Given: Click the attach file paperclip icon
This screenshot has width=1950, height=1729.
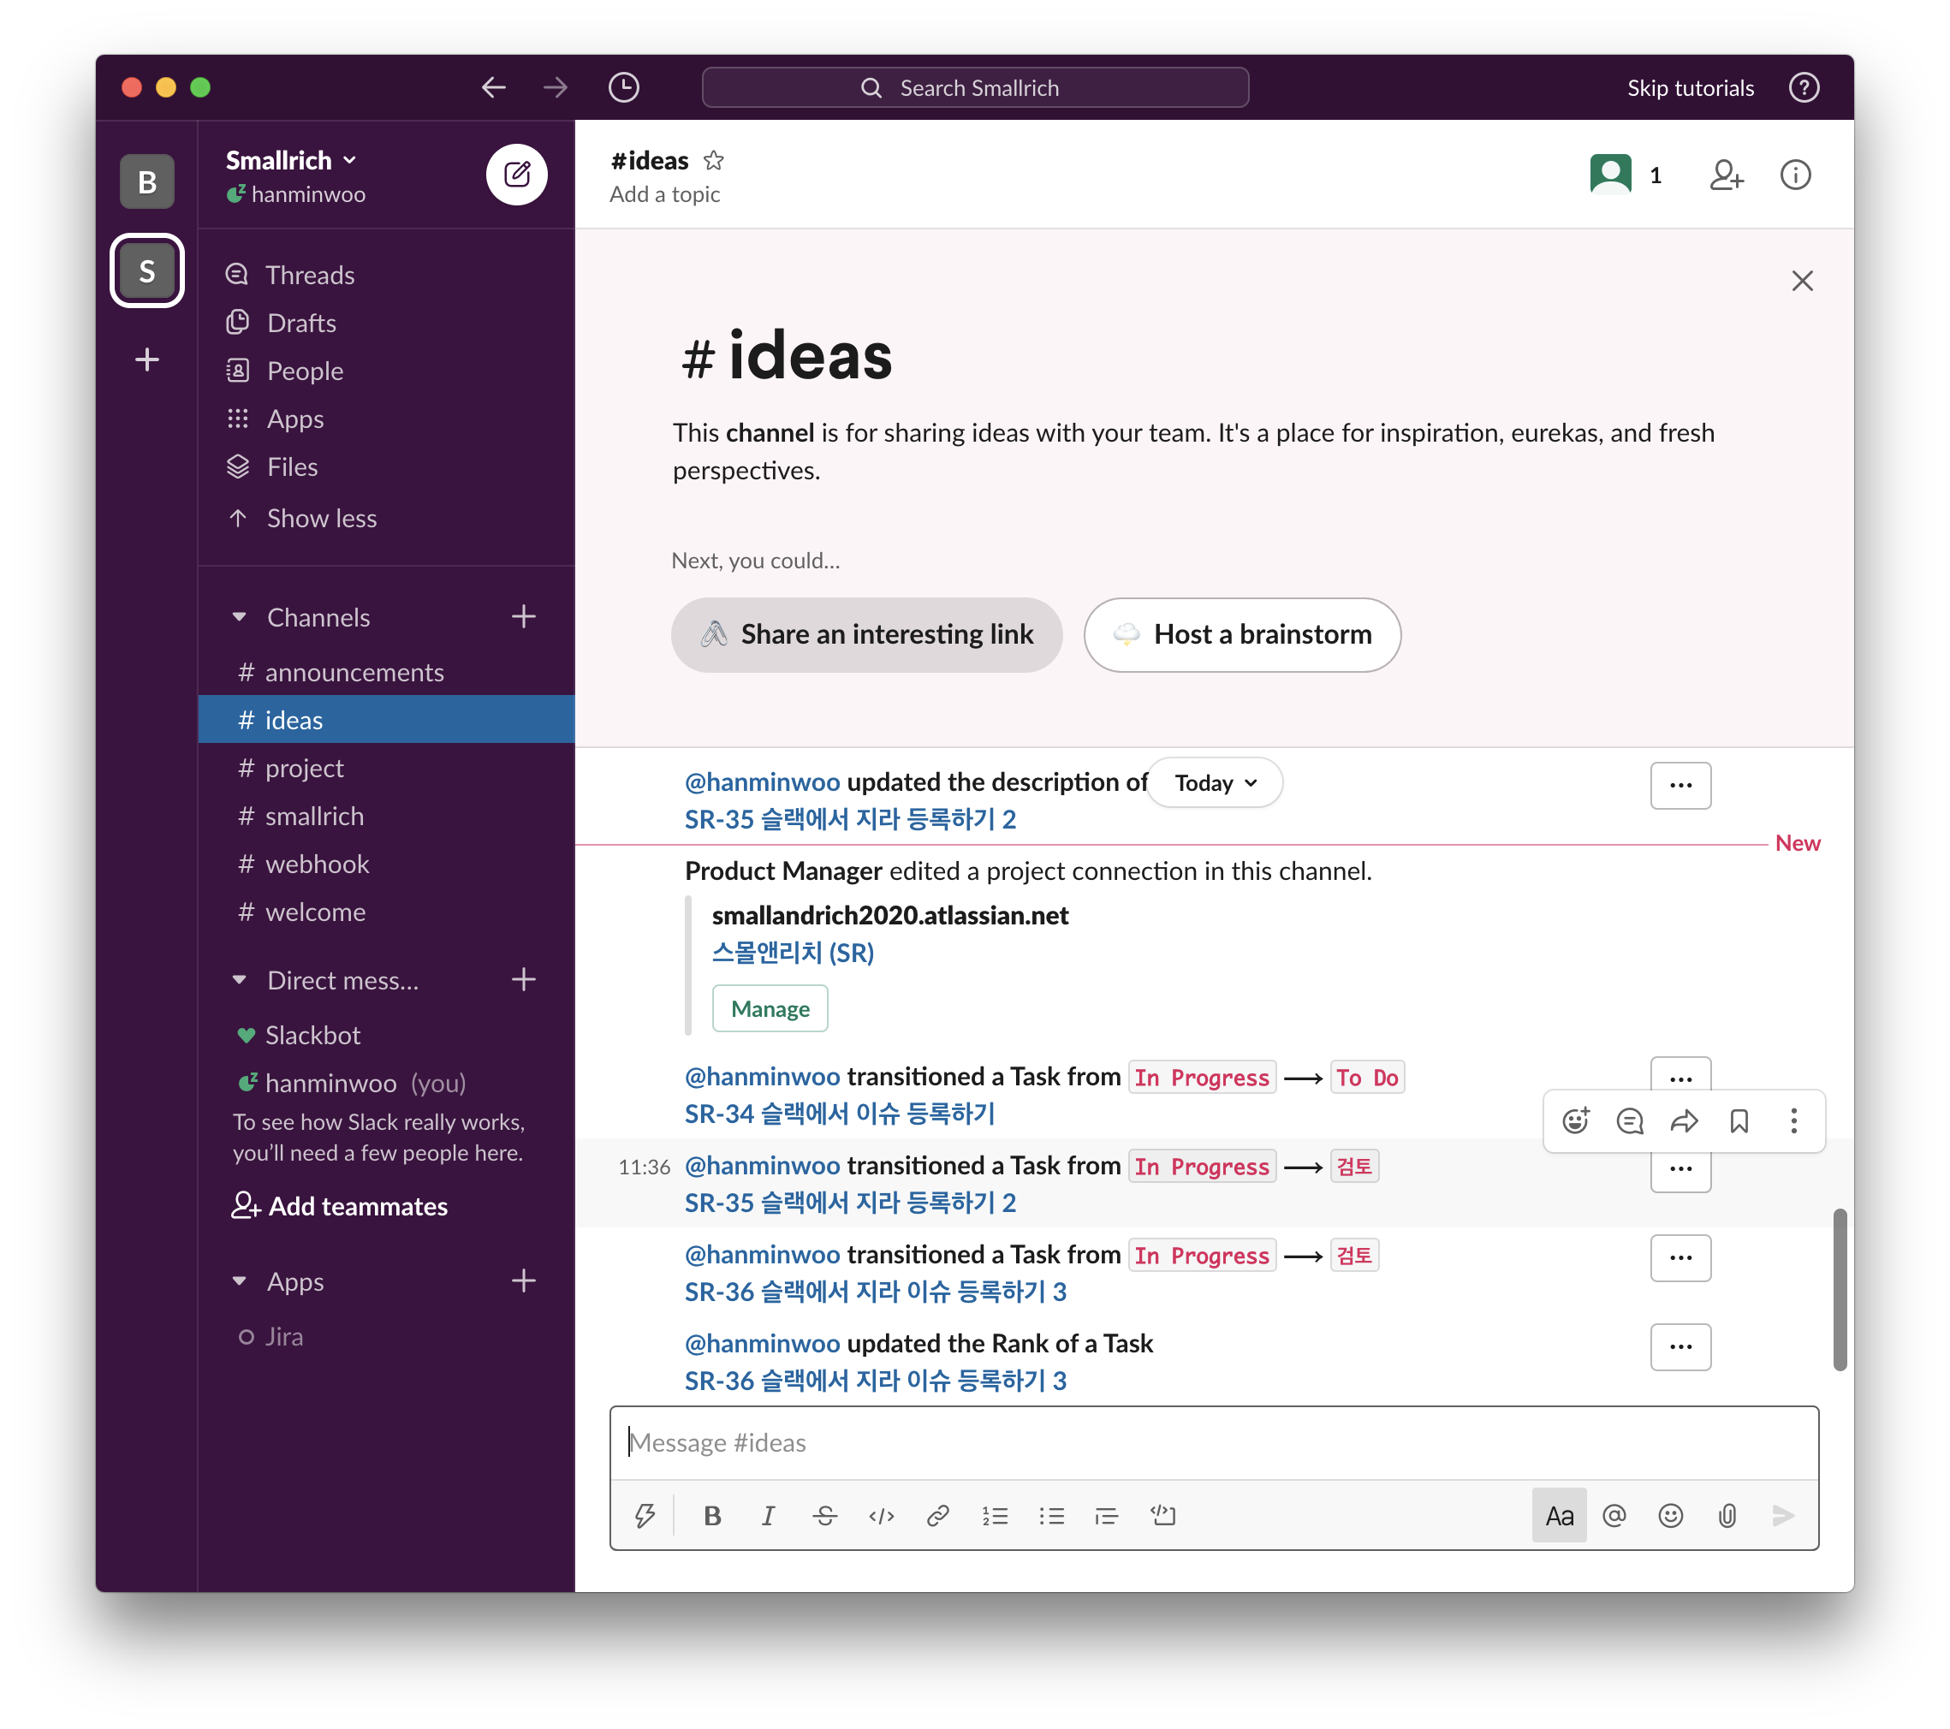Looking at the screenshot, I should [x=1727, y=1515].
